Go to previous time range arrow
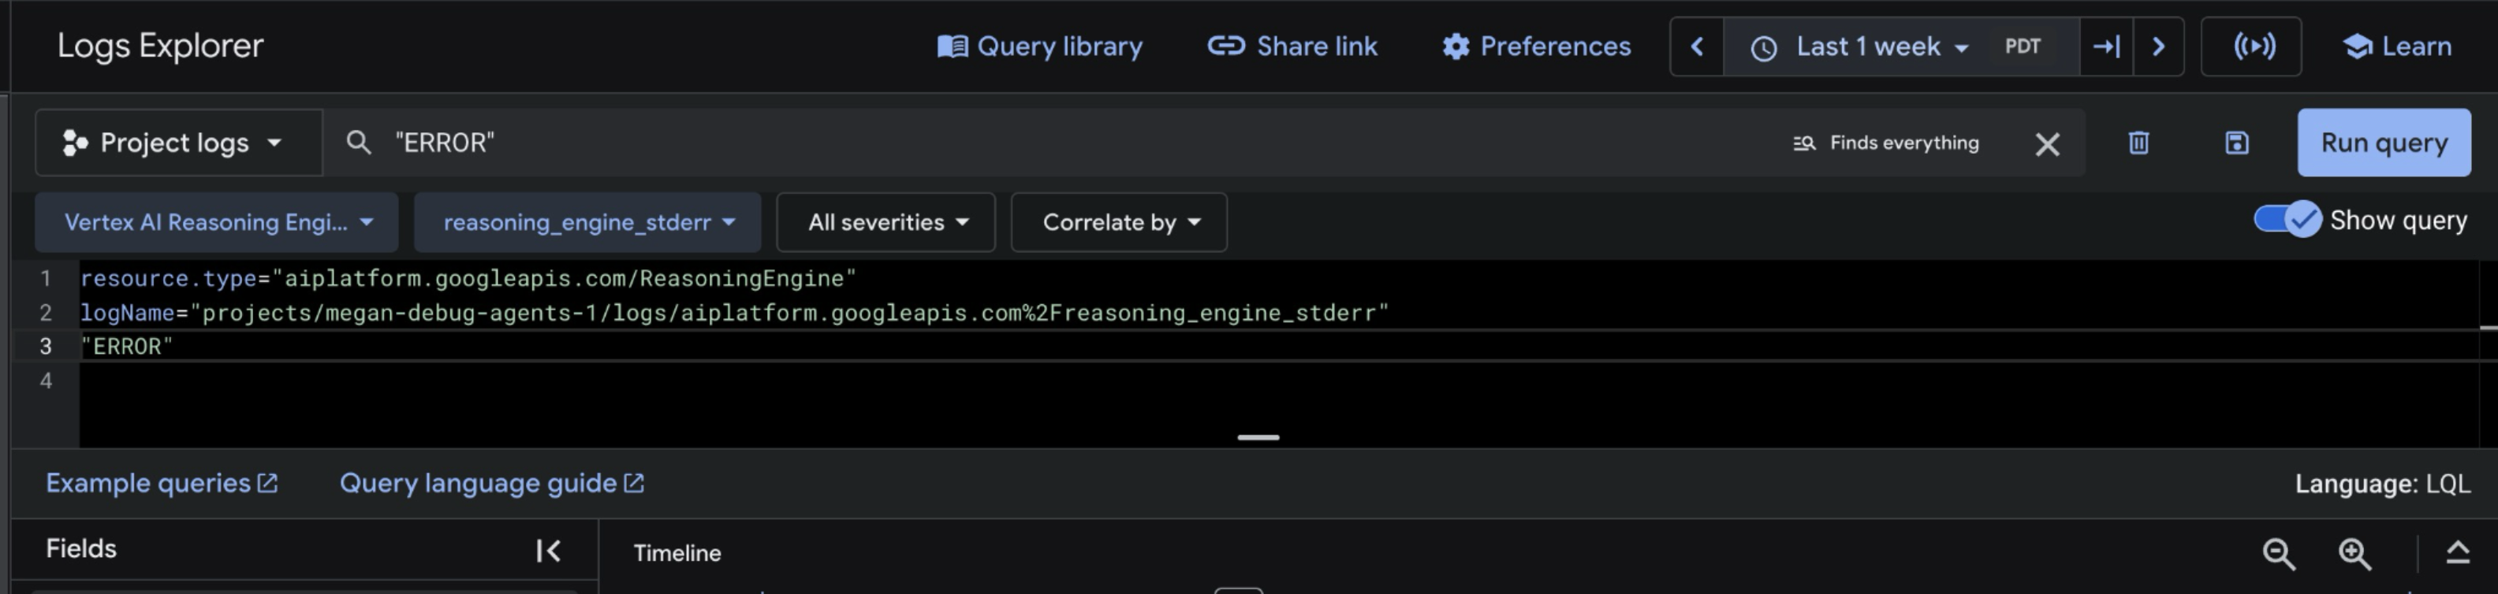Viewport: 2498px width, 594px height. 1697,46
